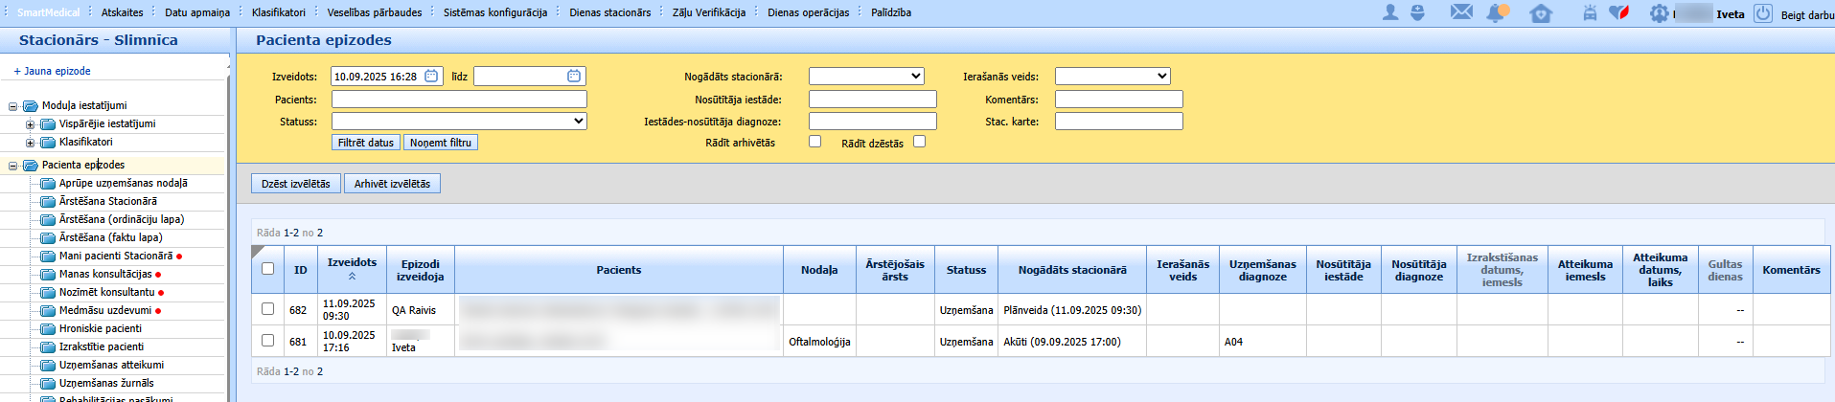Viewport: 1835px width, 402px height.
Task: Open 'Medmāsu uzdevumi' tree item
Action: (105, 310)
